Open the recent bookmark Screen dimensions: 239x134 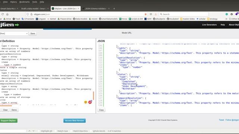click(93, 19)
